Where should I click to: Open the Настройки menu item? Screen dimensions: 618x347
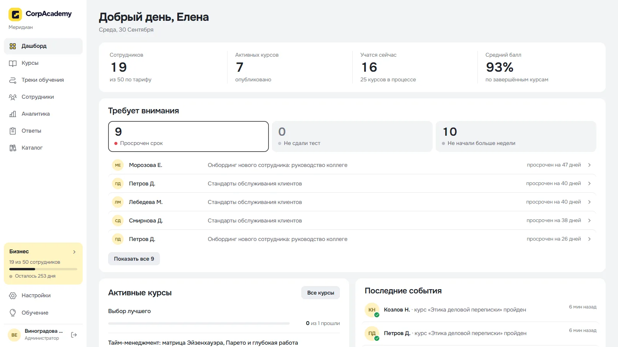pyautogui.click(x=43, y=296)
